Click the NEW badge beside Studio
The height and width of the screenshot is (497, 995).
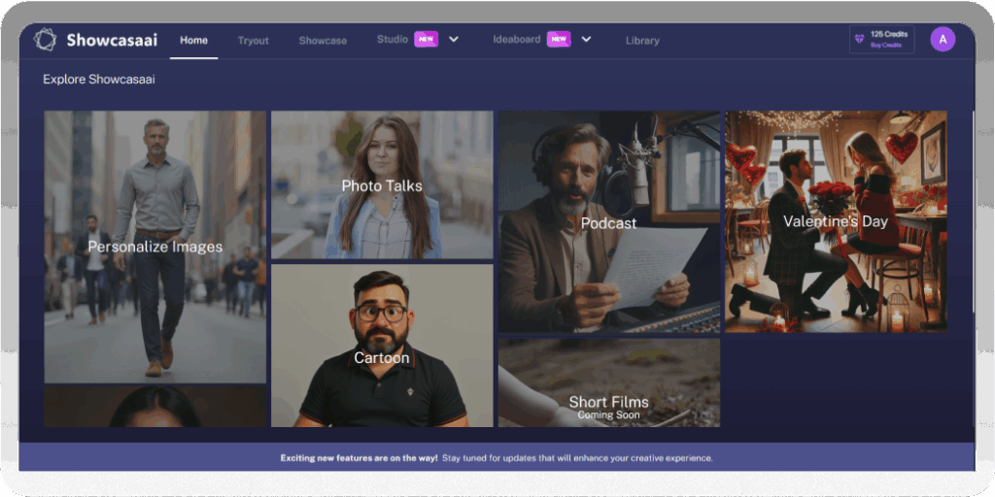426,39
